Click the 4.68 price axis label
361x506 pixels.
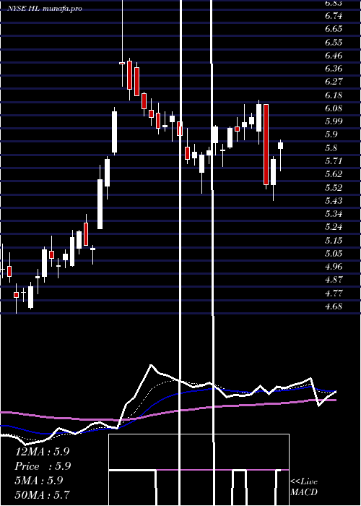coord(334,306)
